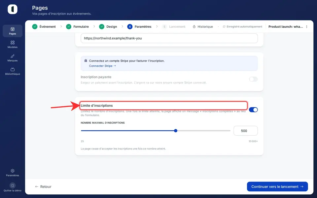Click the maximum inscriptions slider track
Viewport: 317px width, 198px height.
tap(156, 131)
